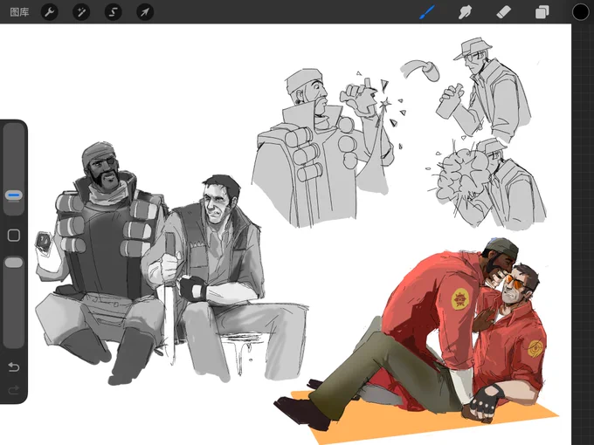Image resolution: width=594 pixels, height=445 pixels.
Task: Open the Gallery (图库) button
Action: click(19, 12)
